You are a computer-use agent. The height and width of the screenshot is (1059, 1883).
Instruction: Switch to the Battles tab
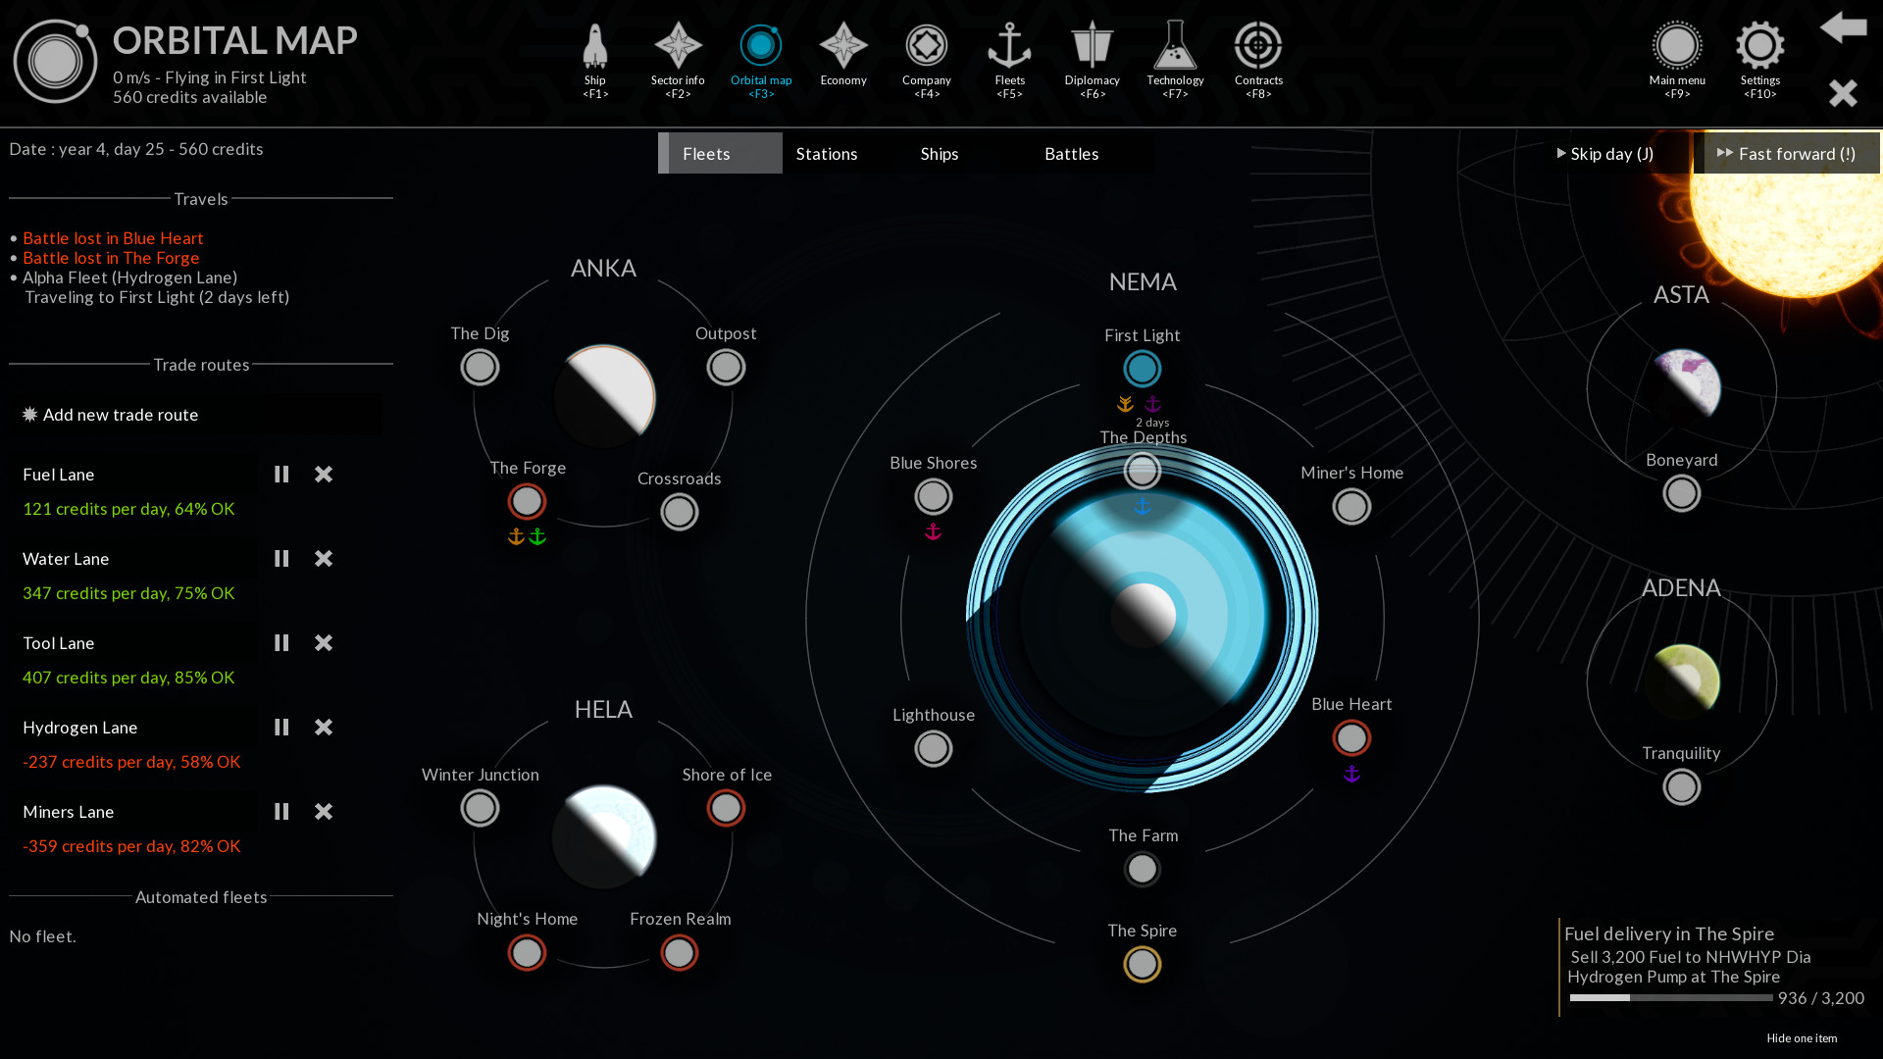(1071, 154)
